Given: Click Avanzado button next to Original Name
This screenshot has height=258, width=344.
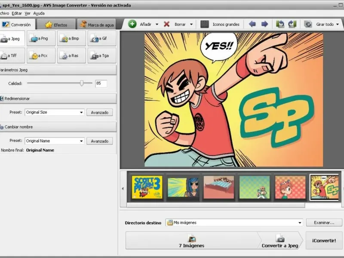Looking at the screenshot, I should 100,141.
